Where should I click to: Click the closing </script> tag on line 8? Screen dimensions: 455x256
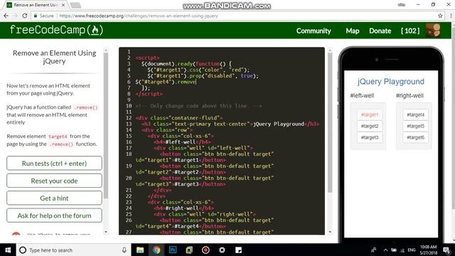point(149,94)
